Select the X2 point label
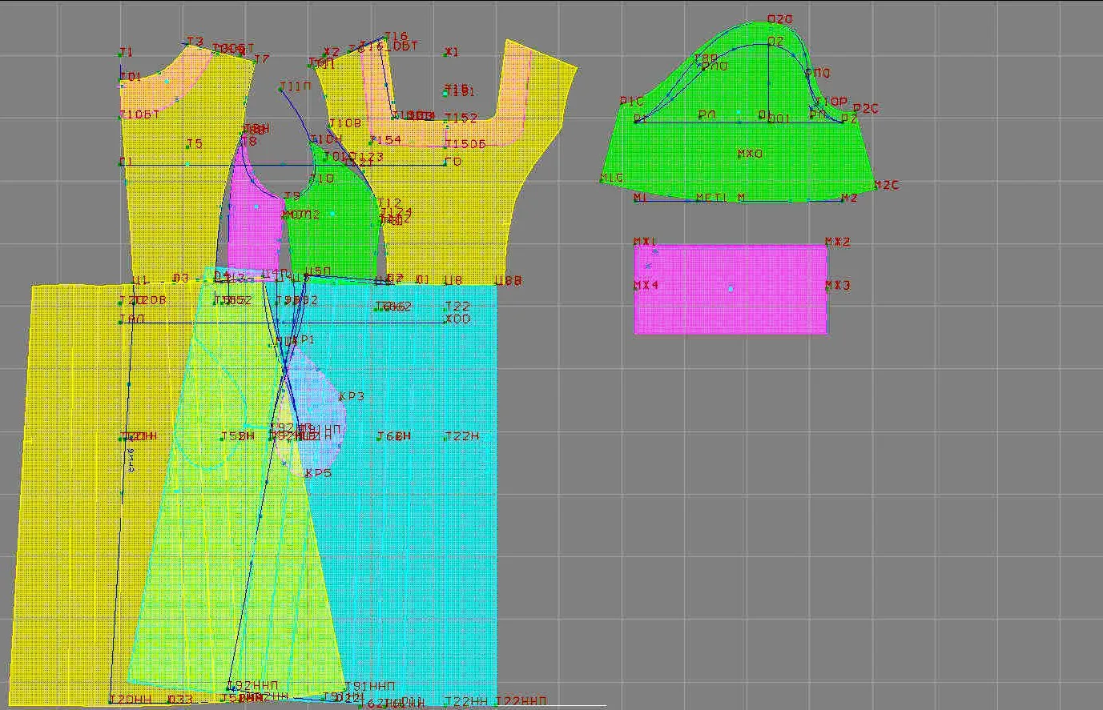1103x710 pixels. click(x=332, y=52)
